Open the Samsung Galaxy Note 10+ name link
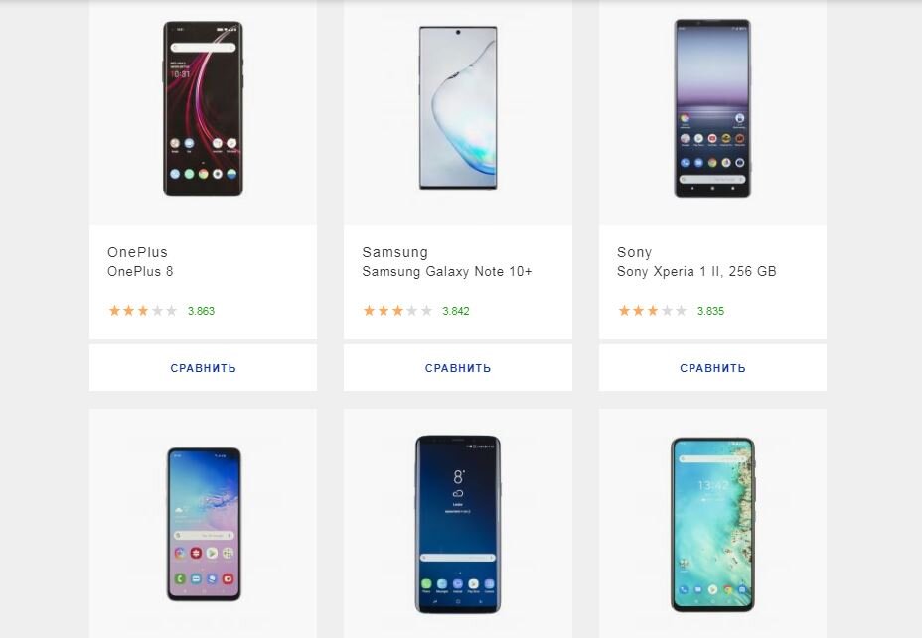This screenshot has width=922, height=638. point(447,272)
